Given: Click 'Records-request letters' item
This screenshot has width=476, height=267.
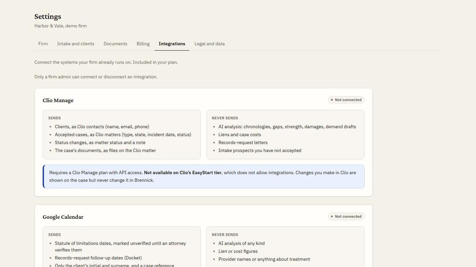Looking at the screenshot, I should (243, 142).
